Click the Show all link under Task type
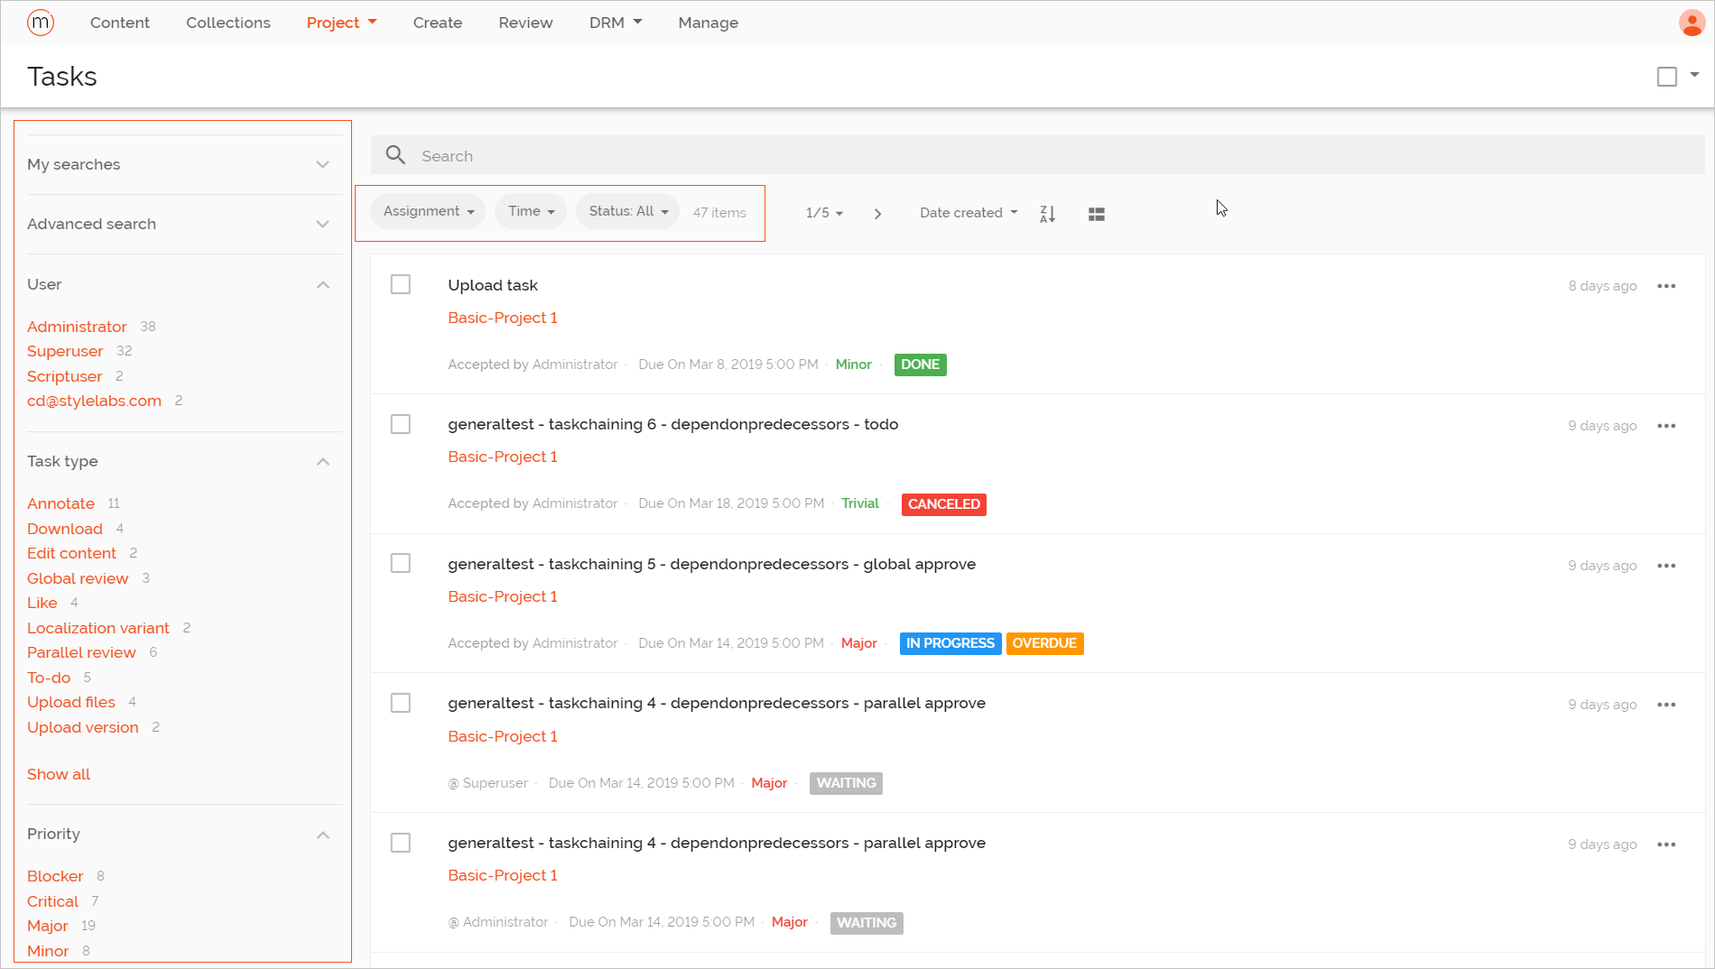1715x969 pixels. point(58,773)
